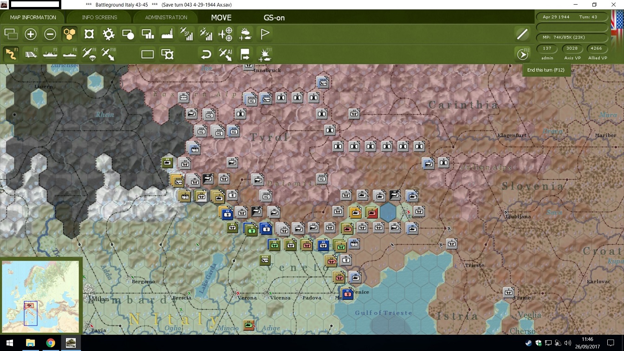Zoom in the map with plus icon
624x351 pixels.
pos(31,34)
